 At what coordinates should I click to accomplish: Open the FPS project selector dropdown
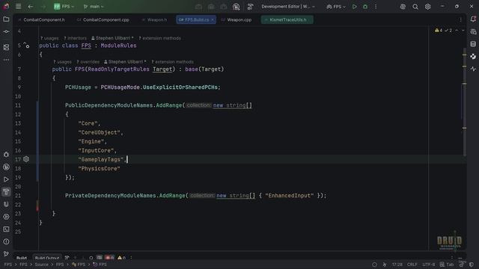64,7
